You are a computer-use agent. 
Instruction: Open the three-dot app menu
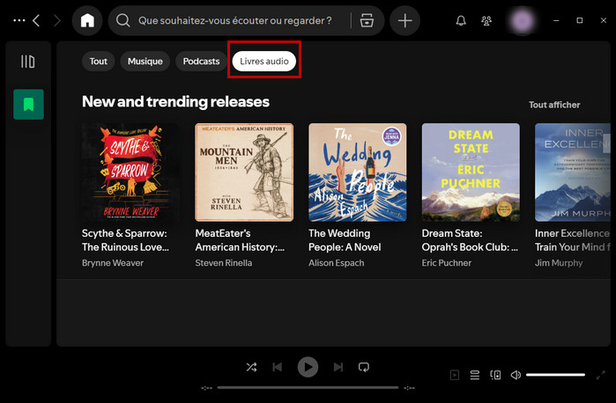coord(19,20)
